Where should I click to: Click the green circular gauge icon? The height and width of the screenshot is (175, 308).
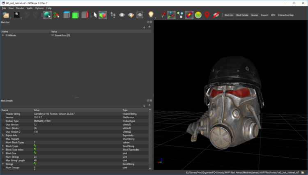click(x=198, y=15)
